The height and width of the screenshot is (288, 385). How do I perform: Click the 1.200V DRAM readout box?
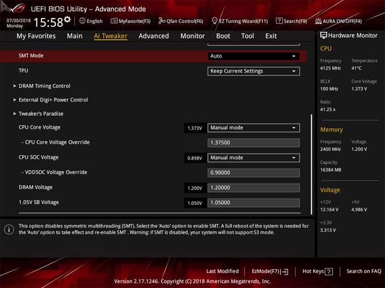tap(195, 188)
